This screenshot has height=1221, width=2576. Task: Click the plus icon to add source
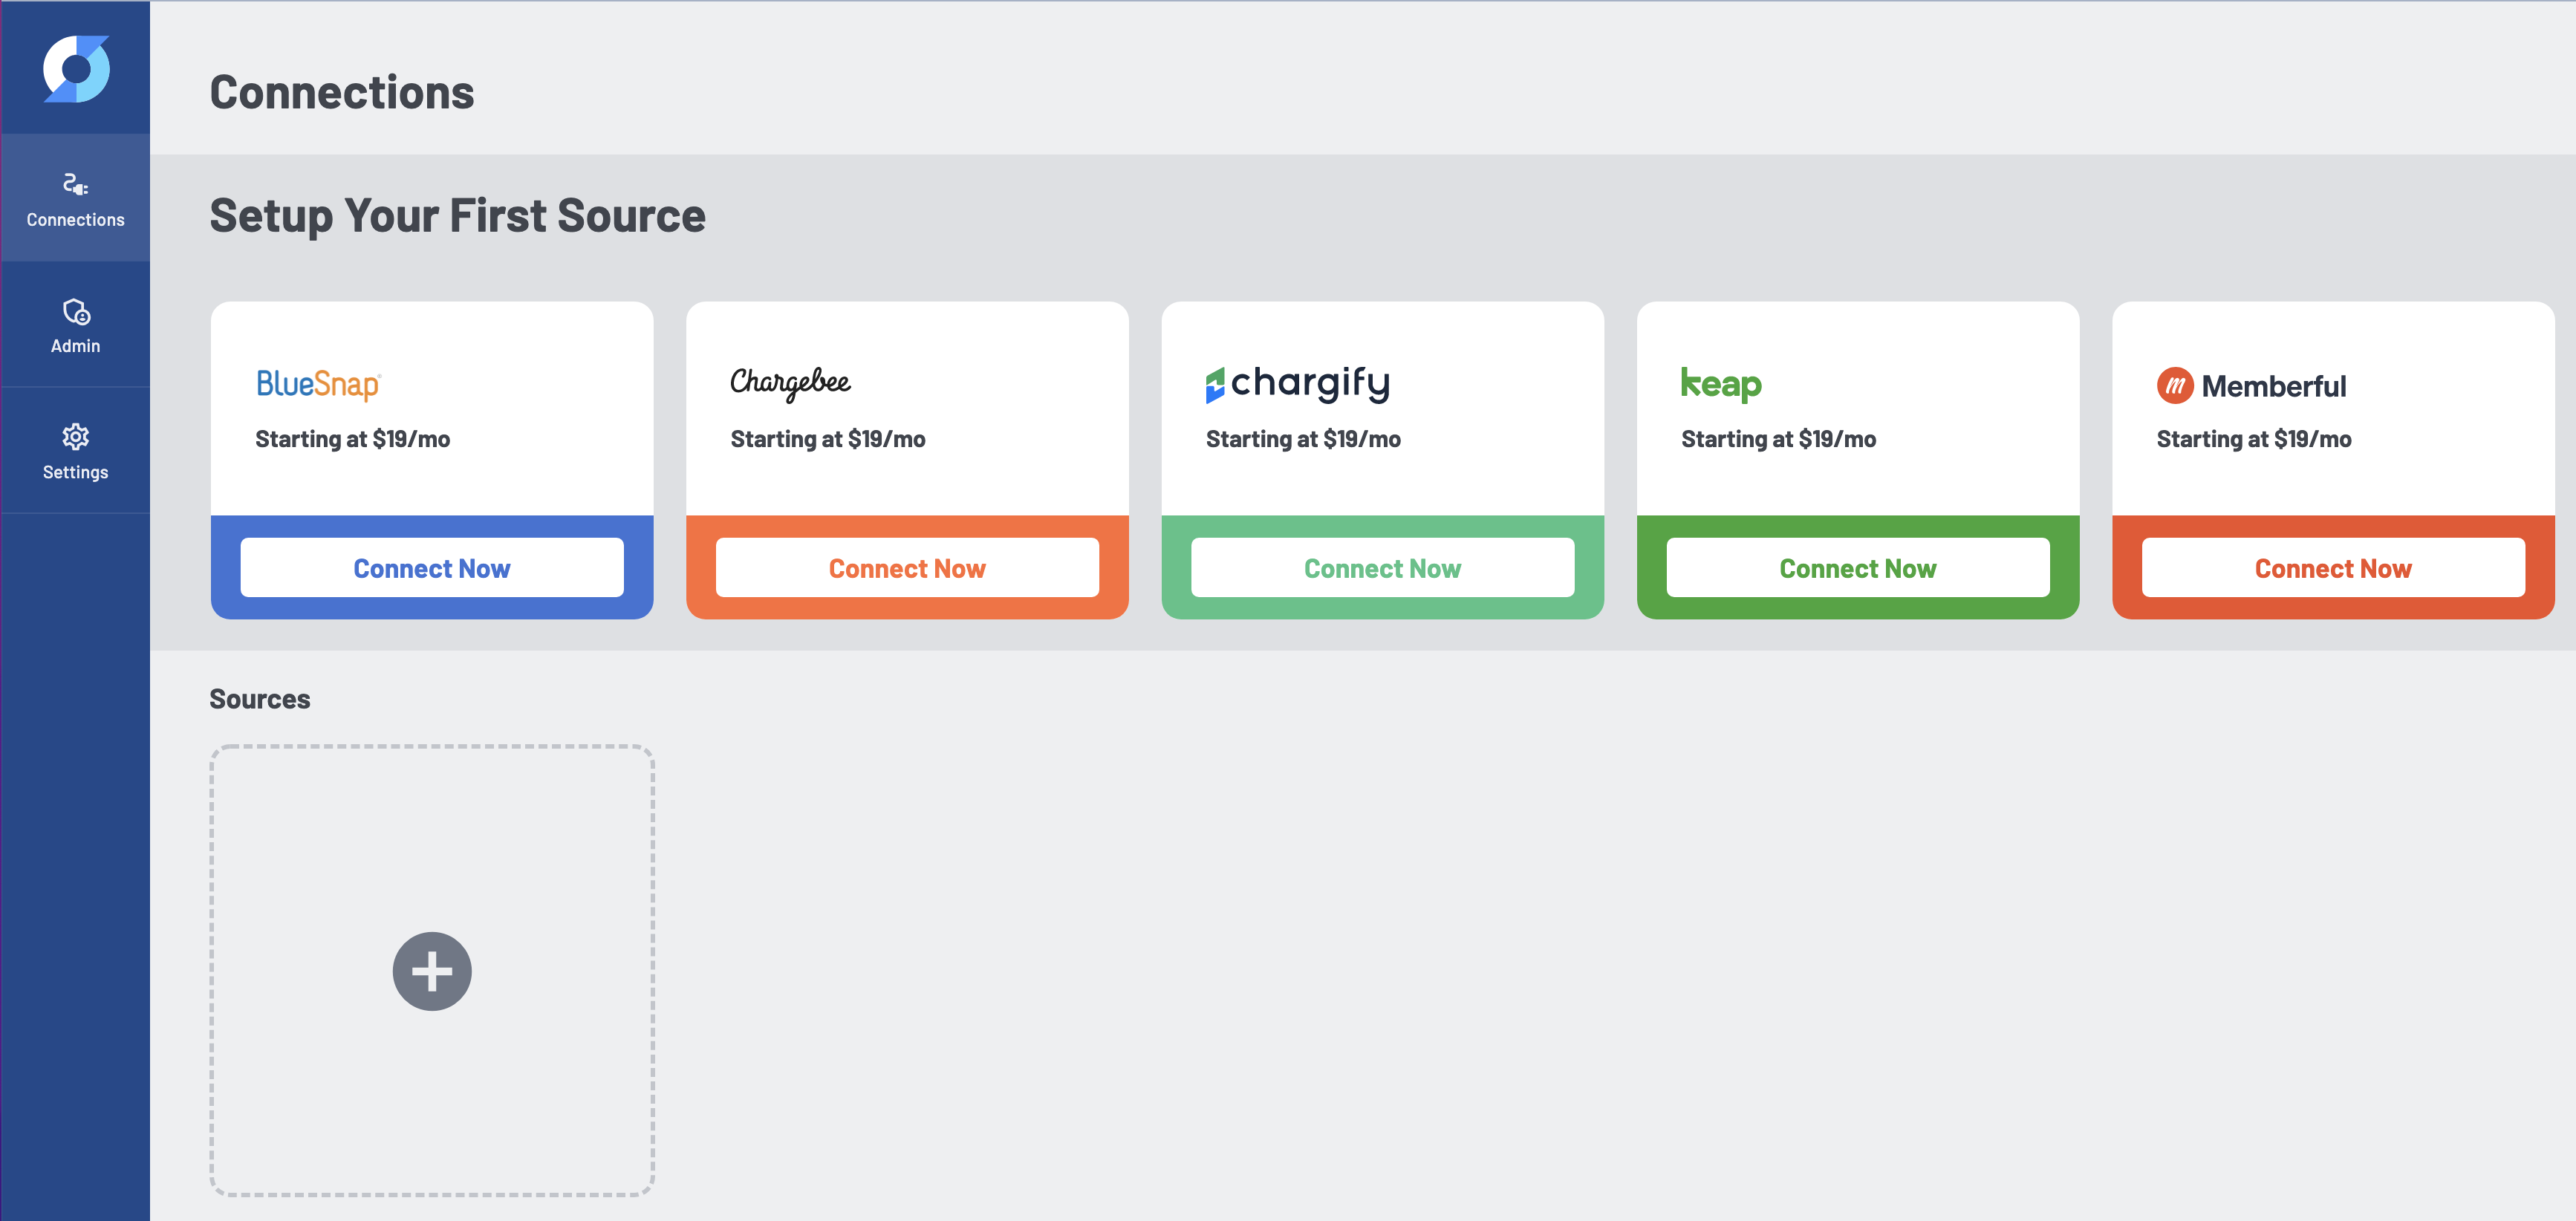click(432, 971)
